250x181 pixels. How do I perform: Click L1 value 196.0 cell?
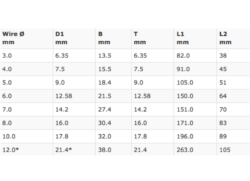pos(185,136)
